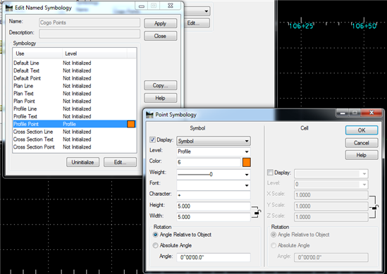Open the Level dropdown showing Profile
The height and width of the screenshot is (274, 387).
point(214,151)
